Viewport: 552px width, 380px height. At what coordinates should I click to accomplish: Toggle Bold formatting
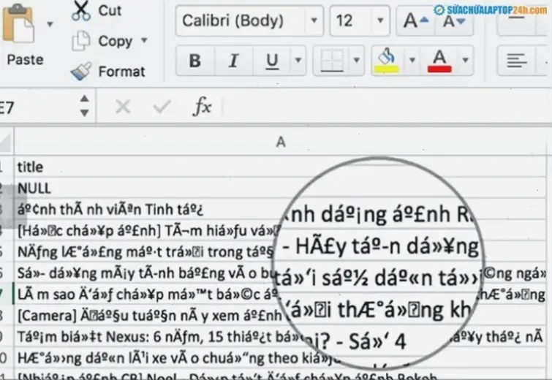click(194, 61)
